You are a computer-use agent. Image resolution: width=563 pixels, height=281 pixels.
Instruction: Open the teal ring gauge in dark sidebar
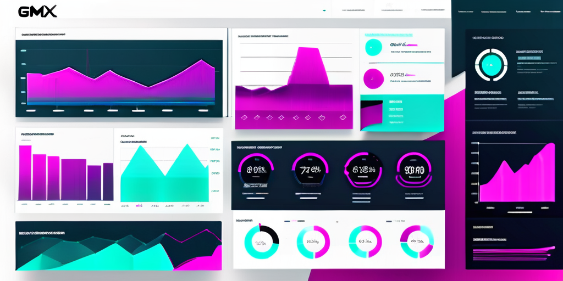tap(491, 65)
